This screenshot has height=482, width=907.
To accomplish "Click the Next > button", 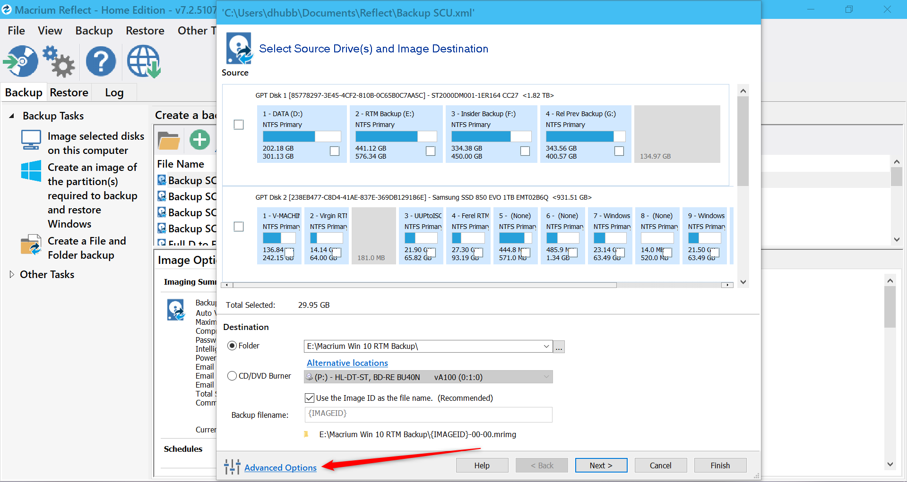I will click(601, 465).
